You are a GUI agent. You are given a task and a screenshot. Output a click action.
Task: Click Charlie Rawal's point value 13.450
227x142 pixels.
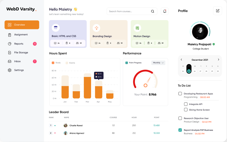click(x=156, y=125)
